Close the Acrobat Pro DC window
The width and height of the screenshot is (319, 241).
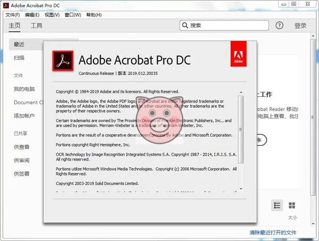point(308,4)
